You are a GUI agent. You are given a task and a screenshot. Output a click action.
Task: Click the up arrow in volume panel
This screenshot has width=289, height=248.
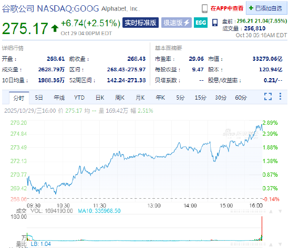pos(271,211)
